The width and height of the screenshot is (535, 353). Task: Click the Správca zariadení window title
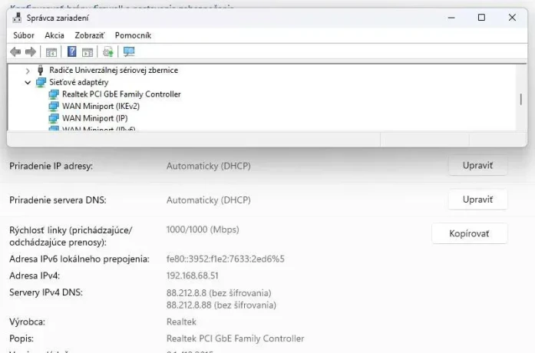coord(58,18)
